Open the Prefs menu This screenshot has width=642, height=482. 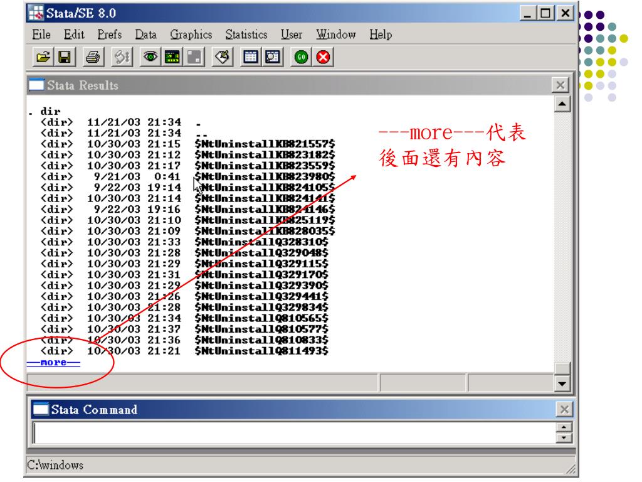[109, 35]
